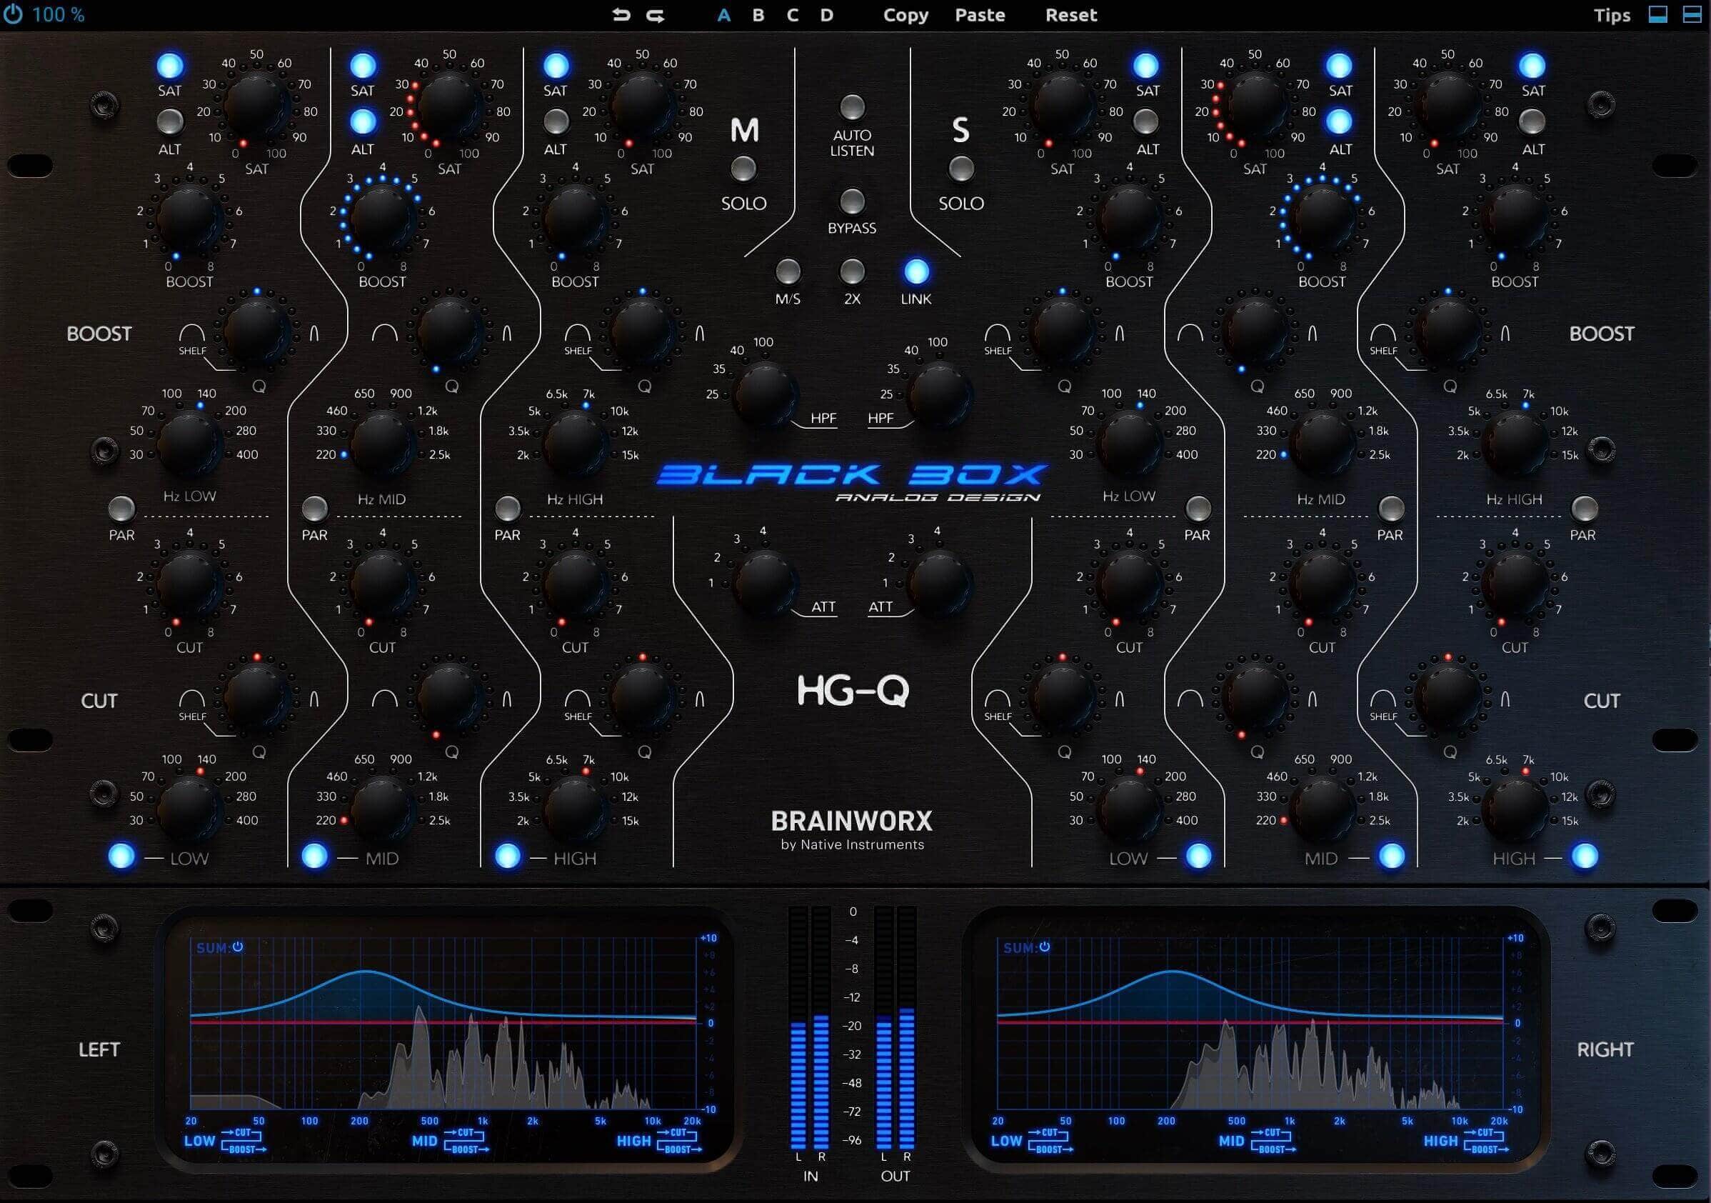1711x1203 pixels.
Task: Disable the S HIGH band power button
Action: tap(1584, 856)
